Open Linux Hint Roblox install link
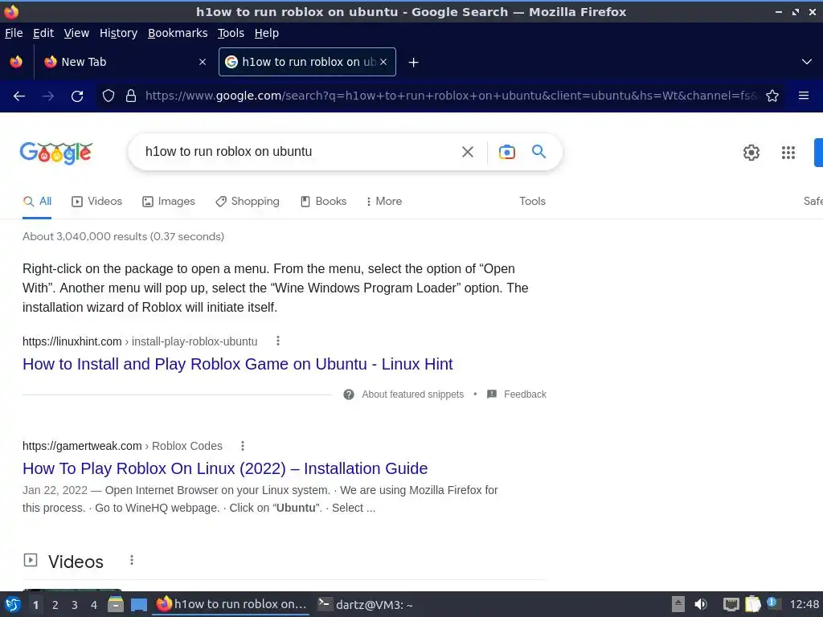This screenshot has width=823, height=617. click(x=237, y=364)
